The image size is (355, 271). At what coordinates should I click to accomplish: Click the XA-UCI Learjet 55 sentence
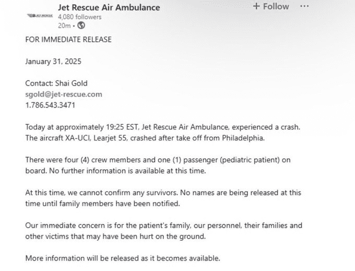click(x=145, y=138)
